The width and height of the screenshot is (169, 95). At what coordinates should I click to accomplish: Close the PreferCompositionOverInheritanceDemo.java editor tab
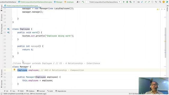(40, 6)
